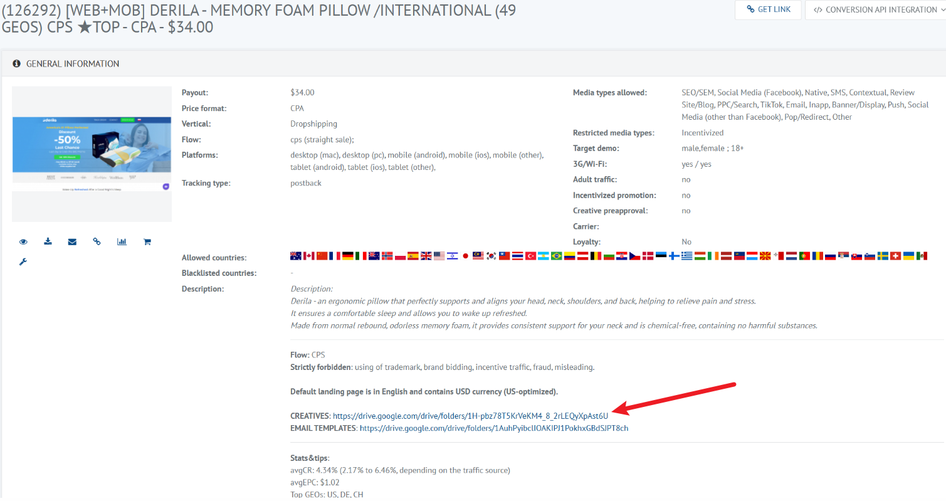Open the bar chart statistics icon
This screenshot has height=501, width=946.
(122, 241)
